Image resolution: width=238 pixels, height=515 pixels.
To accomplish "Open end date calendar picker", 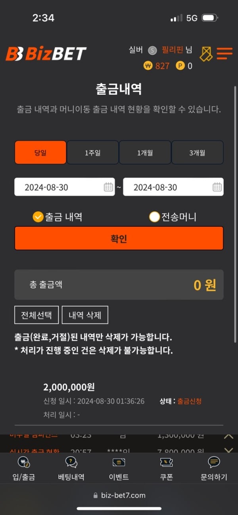I will [217, 187].
